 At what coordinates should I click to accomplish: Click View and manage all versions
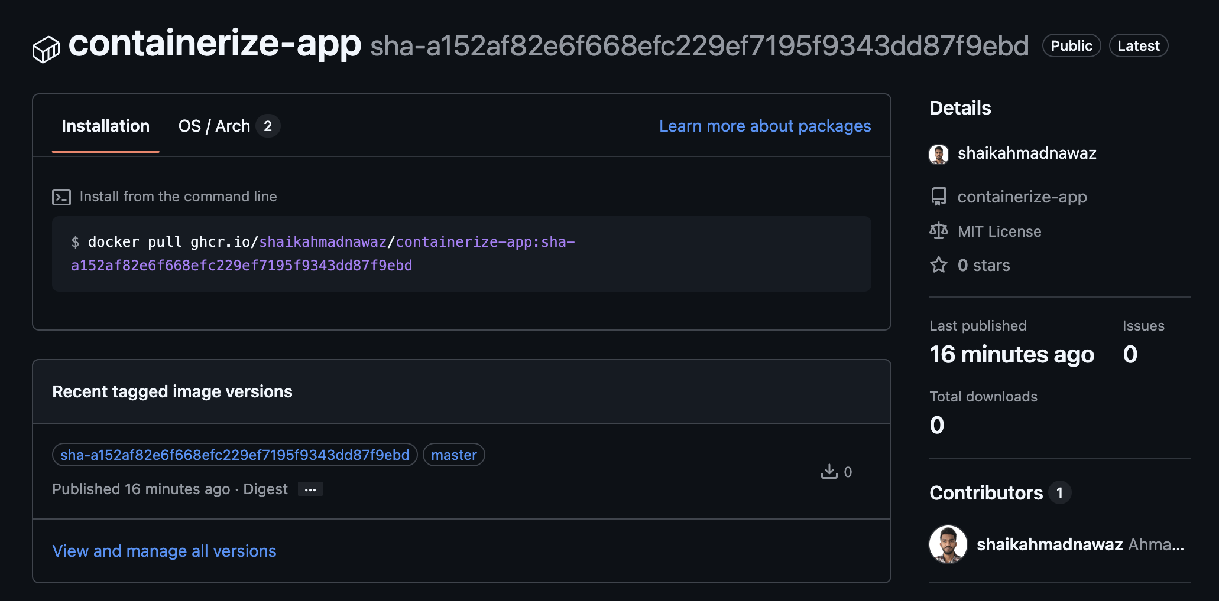point(164,551)
